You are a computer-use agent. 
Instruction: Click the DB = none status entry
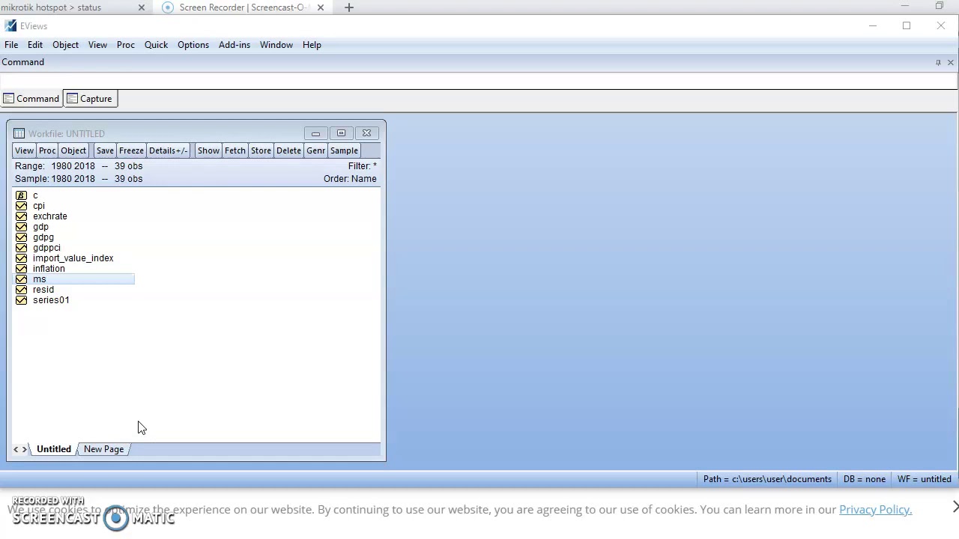point(865,479)
